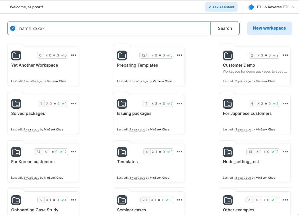Viewport: 299px width, 215px height.
Task: Click package count 20 on Seminar cases
Action: click(145, 200)
